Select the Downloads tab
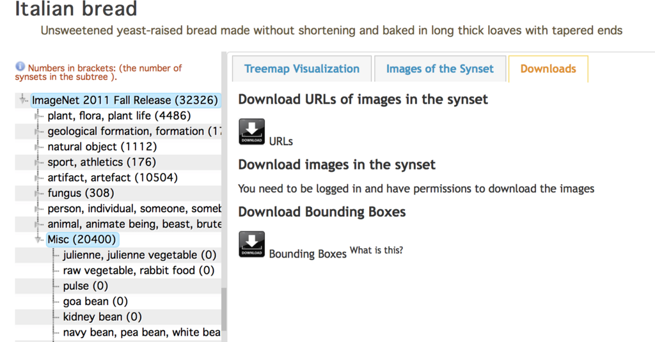 tap(548, 69)
